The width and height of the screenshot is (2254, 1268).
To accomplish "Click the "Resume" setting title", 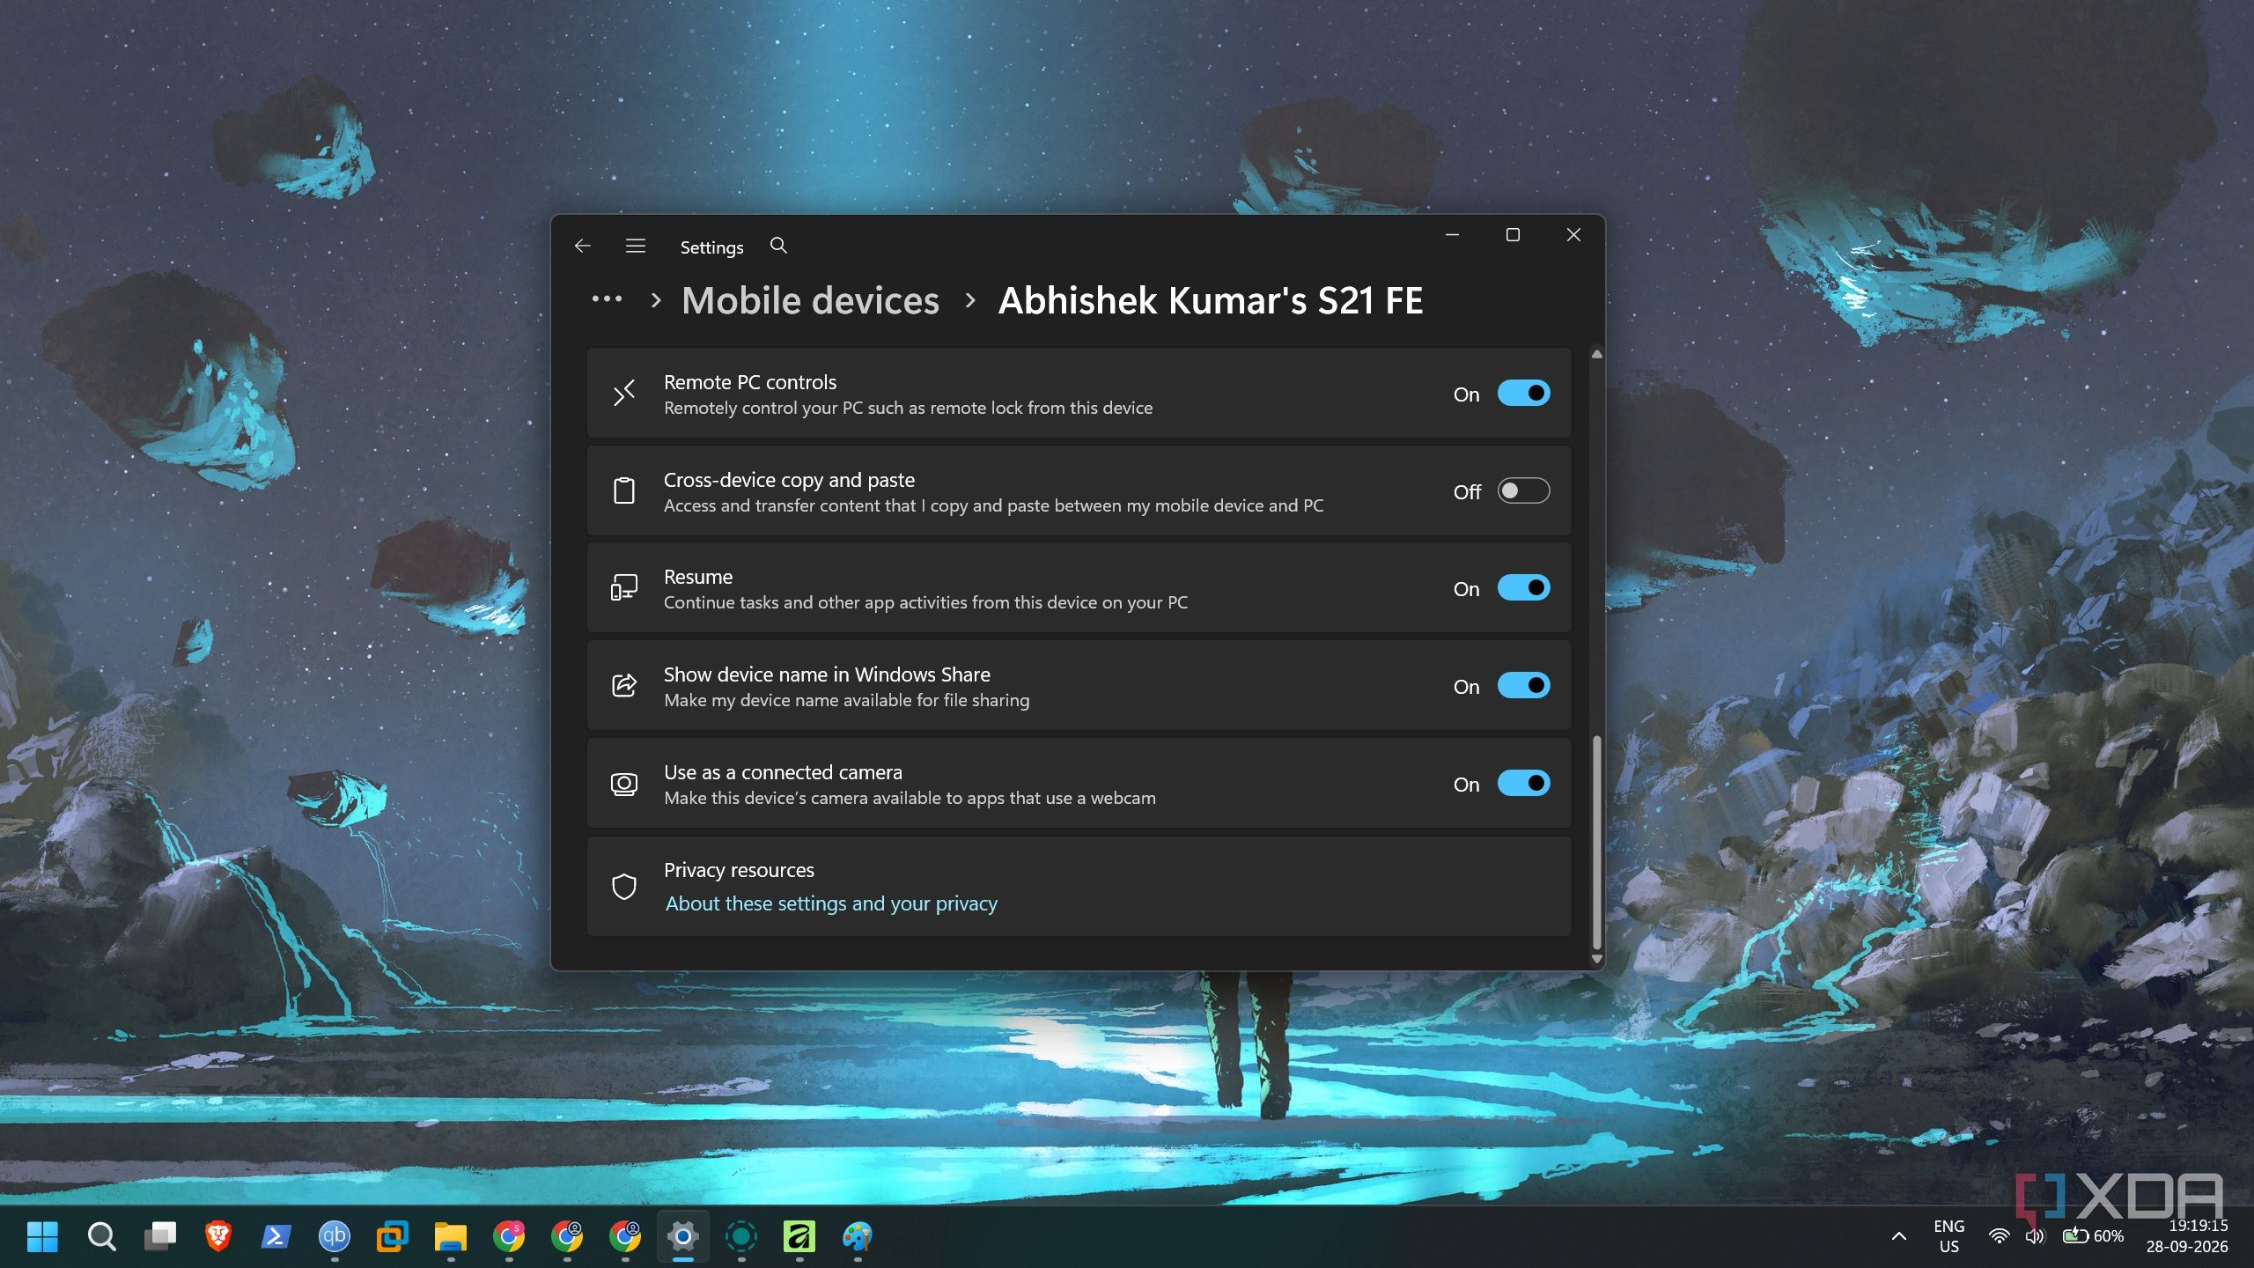I will click(x=698, y=577).
